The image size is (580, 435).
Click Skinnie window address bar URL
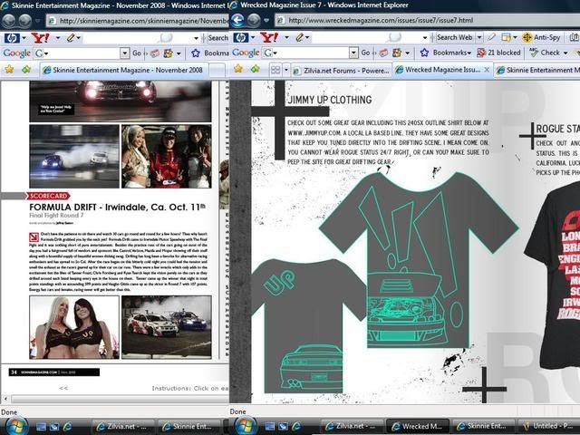coord(144,21)
